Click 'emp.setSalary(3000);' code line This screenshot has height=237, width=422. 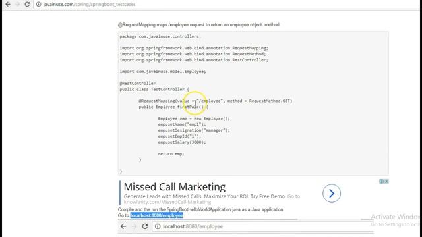pyautogui.click(x=182, y=142)
